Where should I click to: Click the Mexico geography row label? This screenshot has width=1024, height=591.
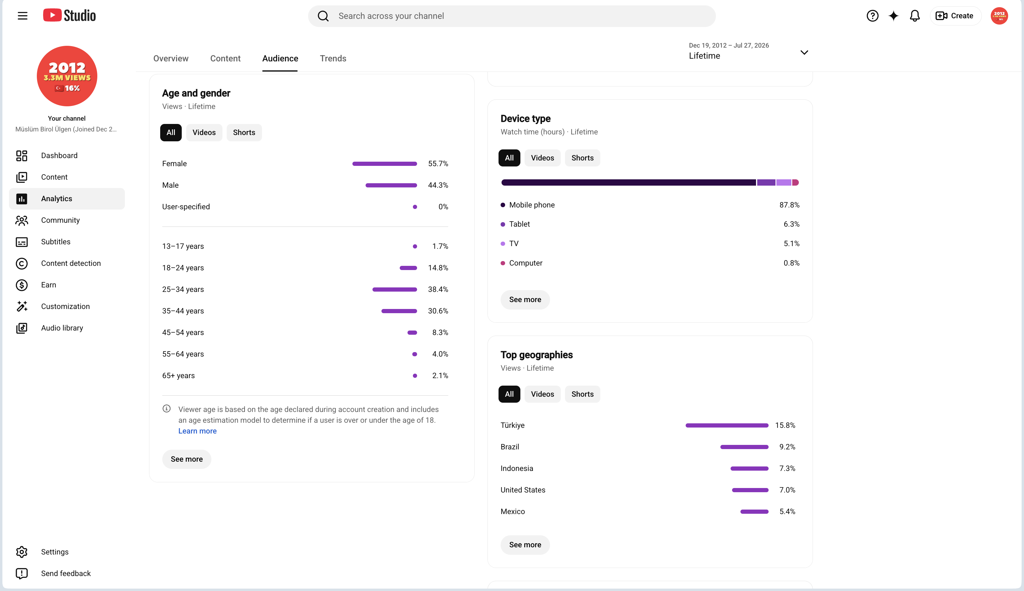click(x=513, y=511)
